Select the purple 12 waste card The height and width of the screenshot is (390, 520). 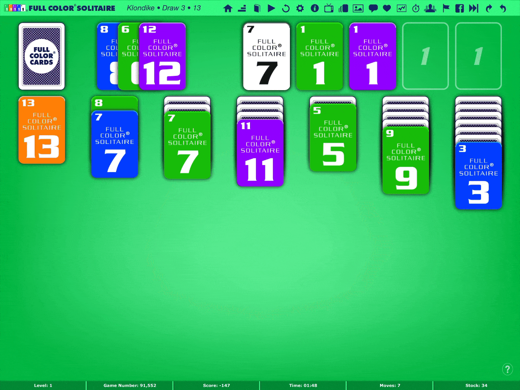click(162, 56)
